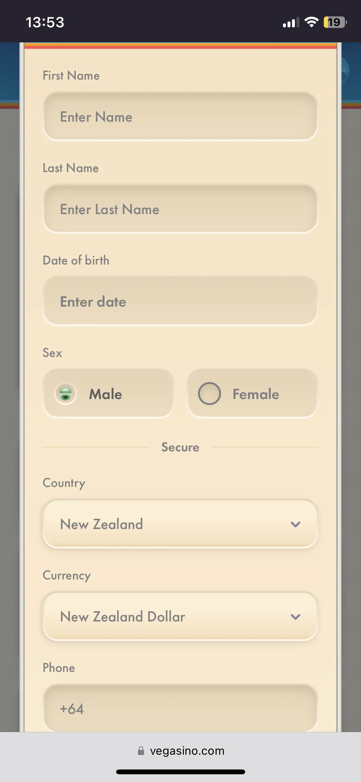Open the Date of birth field
This screenshot has width=361, height=782.
[x=180, y=302]
